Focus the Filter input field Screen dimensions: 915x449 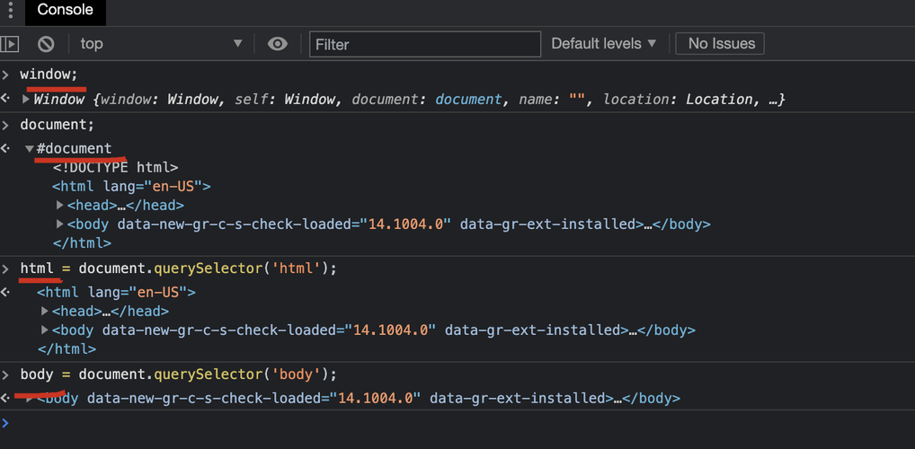[x=425, y=44]
